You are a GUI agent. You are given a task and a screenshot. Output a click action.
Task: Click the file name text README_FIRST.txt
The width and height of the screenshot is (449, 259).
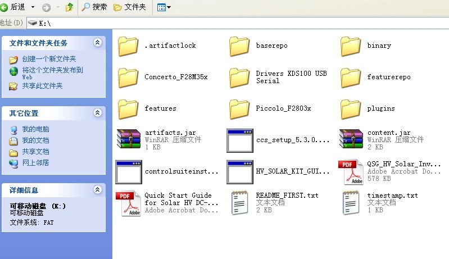pyautogui.click(x=287, y=195)
